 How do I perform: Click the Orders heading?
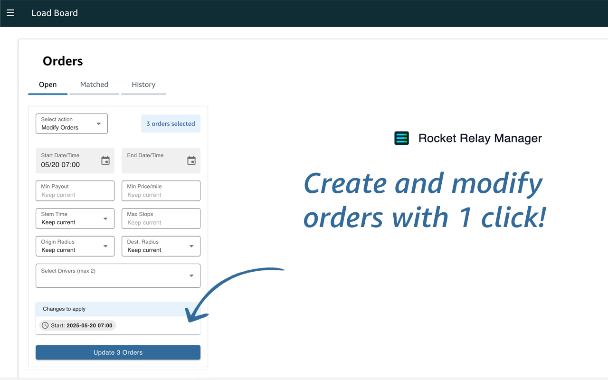pyautogui.click(x=63, y=61)
